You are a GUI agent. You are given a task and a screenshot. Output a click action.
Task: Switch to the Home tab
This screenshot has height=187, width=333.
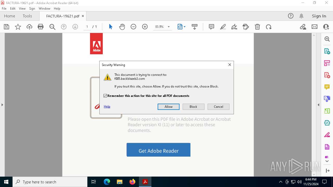pos(10,16)
